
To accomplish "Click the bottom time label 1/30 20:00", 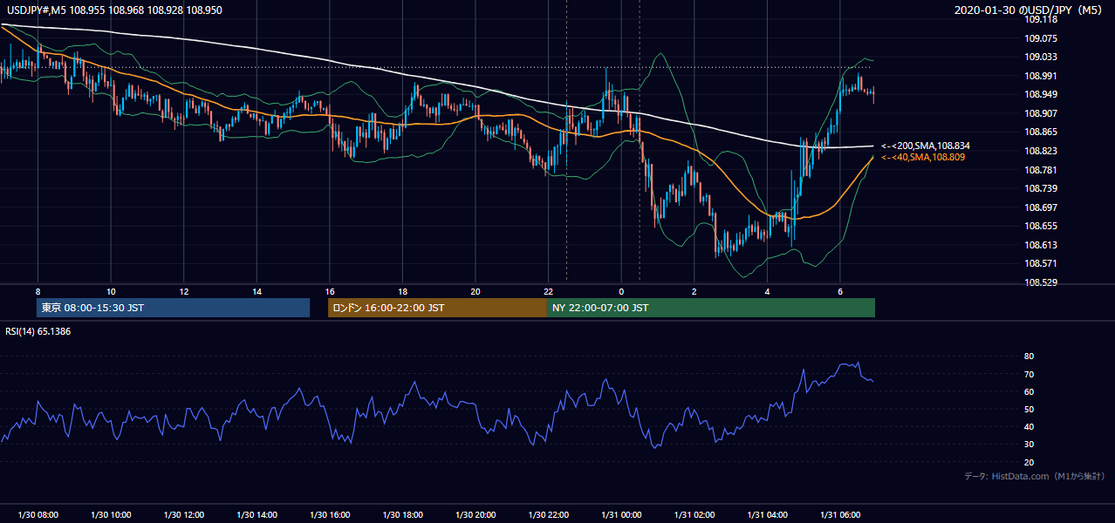I will (x=475, y=515).
